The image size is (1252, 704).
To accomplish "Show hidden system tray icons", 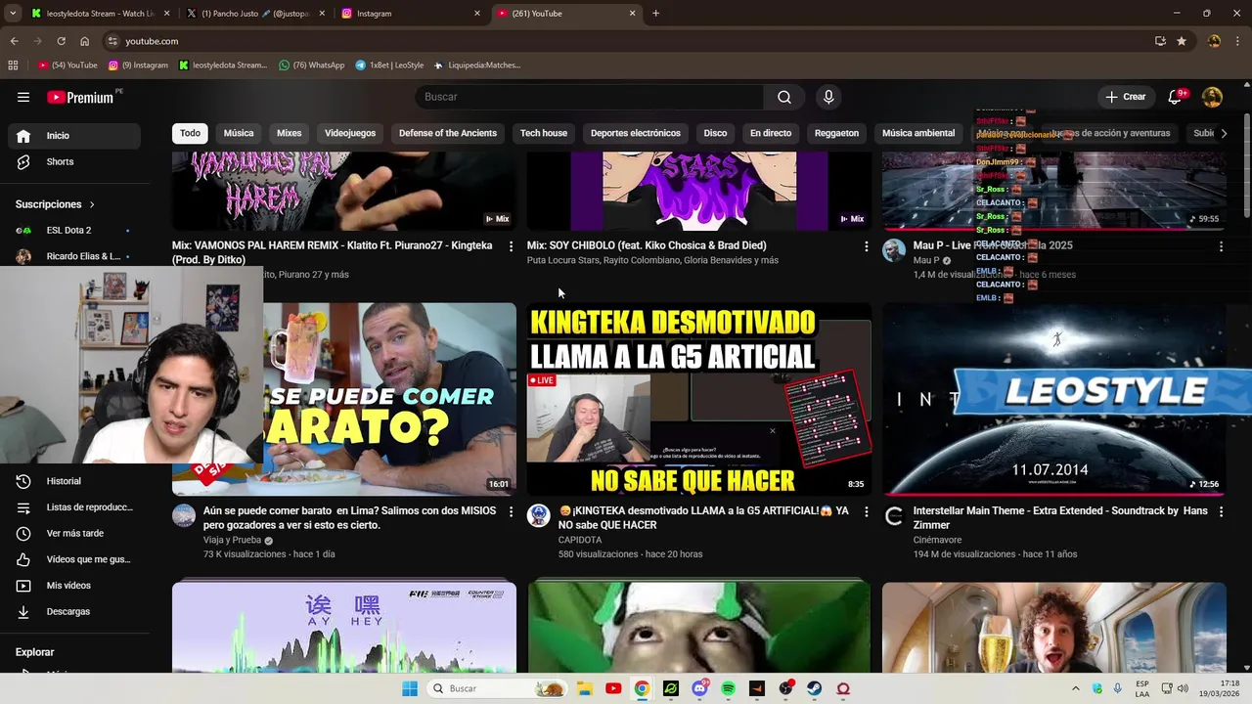I will click(x=1075, y=688).
